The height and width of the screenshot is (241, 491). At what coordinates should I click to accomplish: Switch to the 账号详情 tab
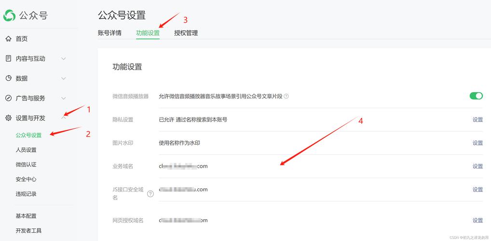(109, 33)
